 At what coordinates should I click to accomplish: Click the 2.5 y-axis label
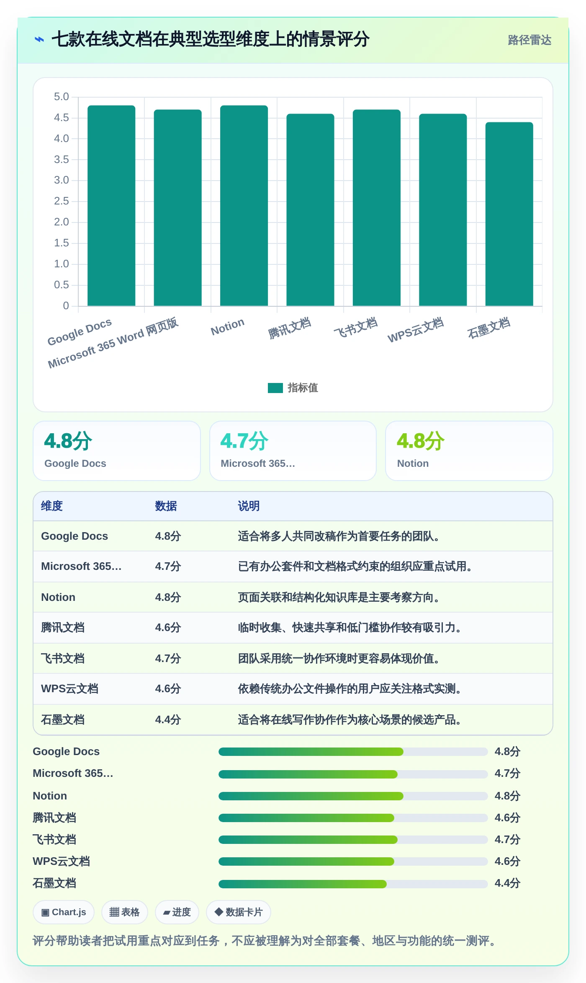pyautogui.click(x=61, y=201)
